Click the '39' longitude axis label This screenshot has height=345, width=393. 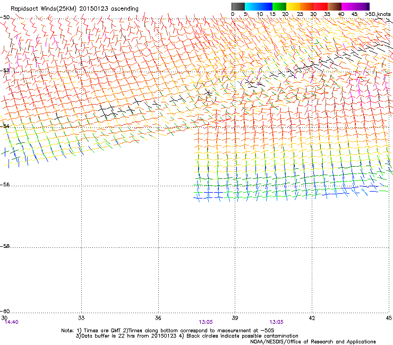(235, 318)
